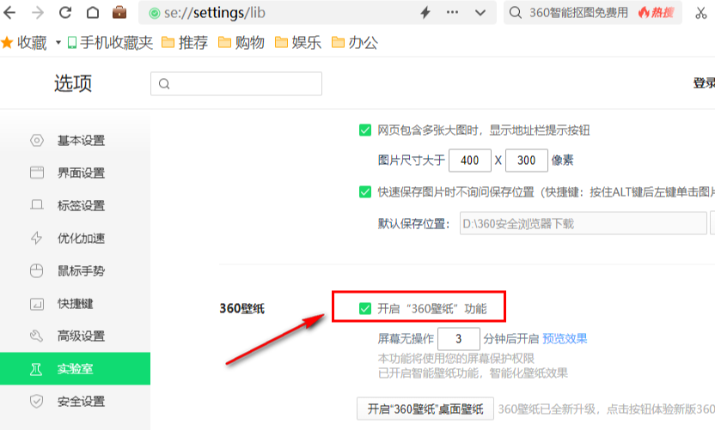The image size is (715, 430).
Task: Open 基本设置 in the sidebar
Action: (76, 140)
